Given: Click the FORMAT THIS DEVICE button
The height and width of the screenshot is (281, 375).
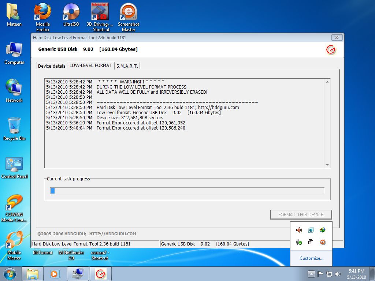Looking at the screenshot, I should tap(301, 214).
